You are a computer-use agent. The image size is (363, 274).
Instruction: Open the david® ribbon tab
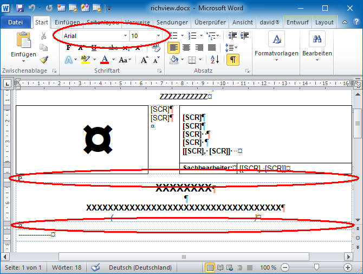coord(269,22)
